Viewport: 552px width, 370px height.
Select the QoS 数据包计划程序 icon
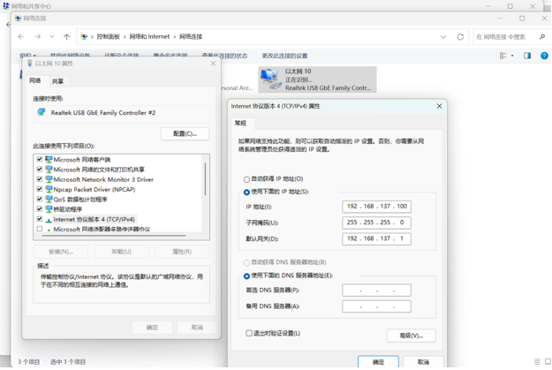[x=49, y=200]
